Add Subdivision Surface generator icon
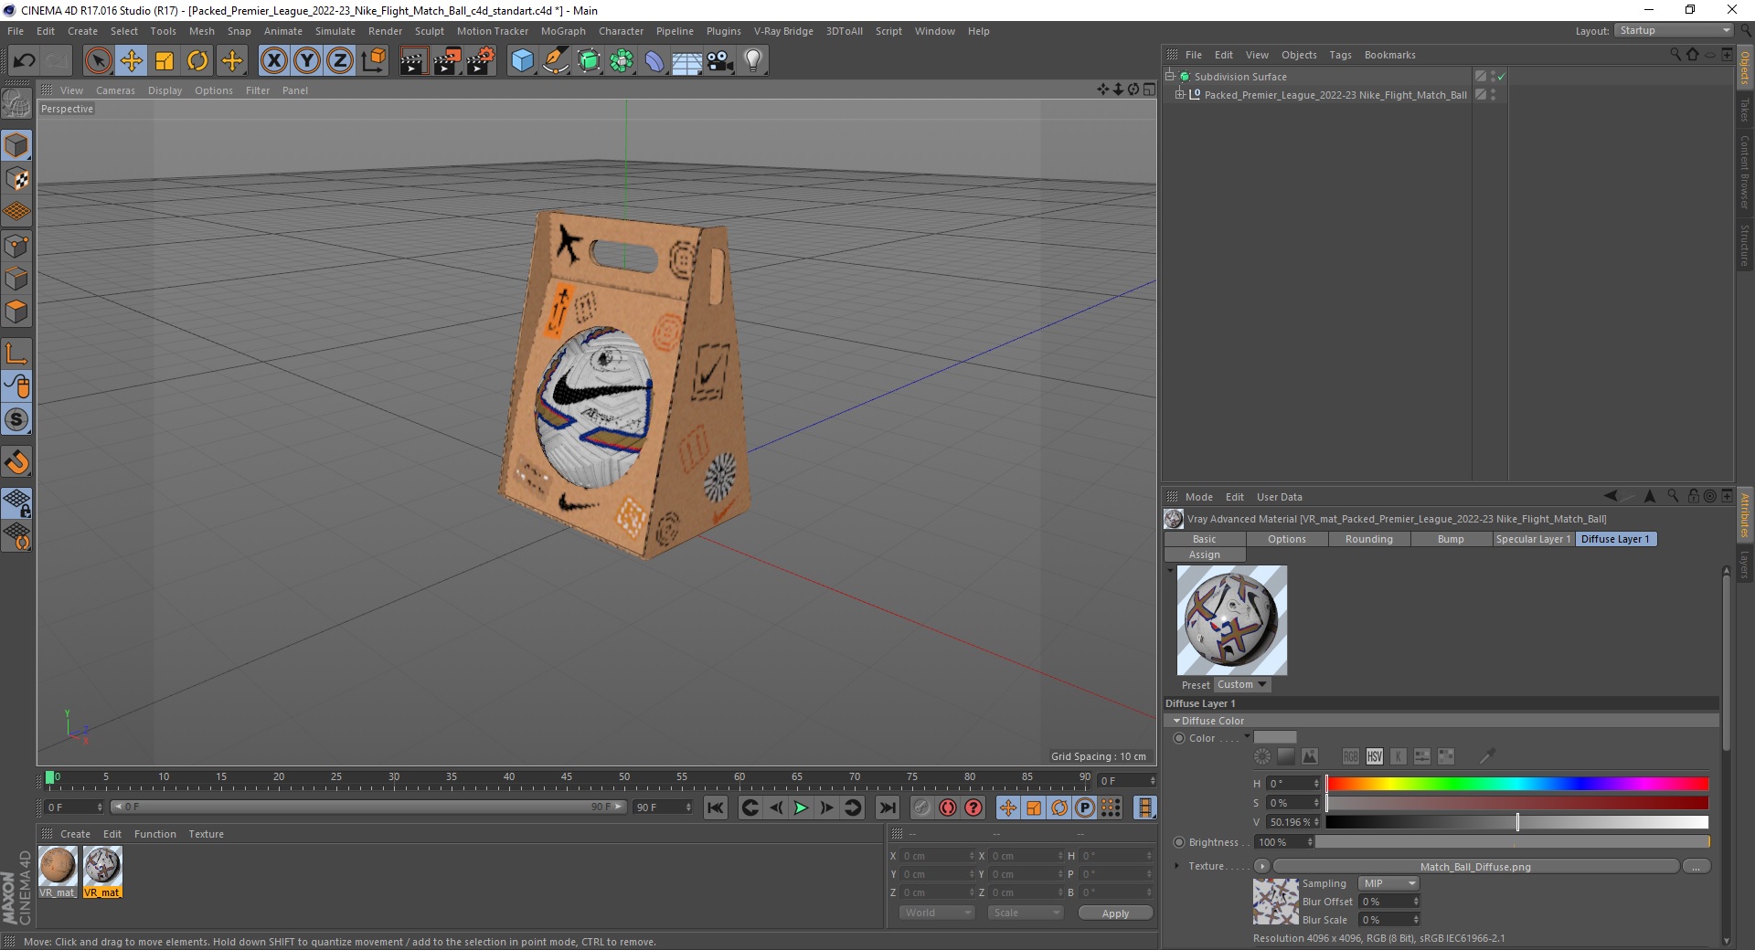Viewport: 1755px width, 950px height. pos(589,61)
